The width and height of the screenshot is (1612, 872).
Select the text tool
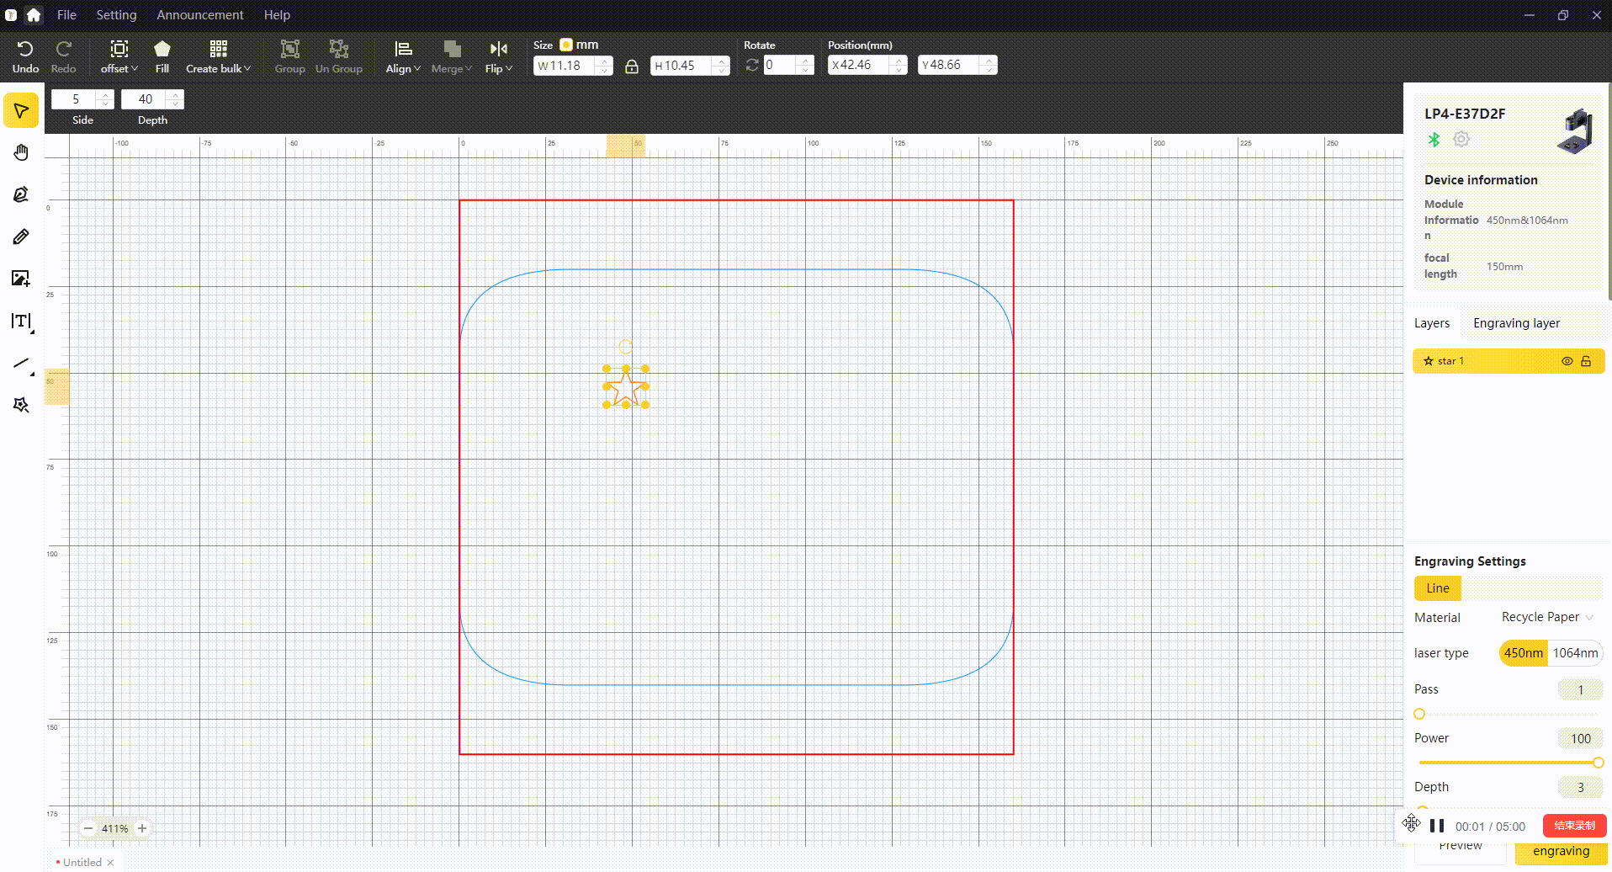[x=21, y=322]
